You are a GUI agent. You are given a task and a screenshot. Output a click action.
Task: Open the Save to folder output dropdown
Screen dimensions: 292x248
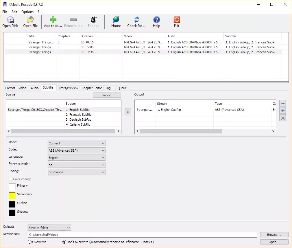click(49, 227)
